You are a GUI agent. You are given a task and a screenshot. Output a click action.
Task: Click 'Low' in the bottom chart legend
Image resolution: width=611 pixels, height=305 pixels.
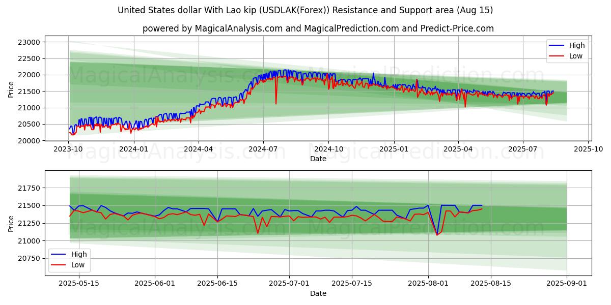pyautogui.click(x=78, y=265)
